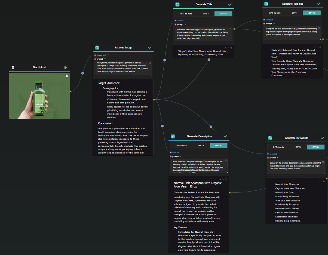This screenshot has height=255, width=328.
Task: Click the shampoo bottle image preview
Action: 39,96
